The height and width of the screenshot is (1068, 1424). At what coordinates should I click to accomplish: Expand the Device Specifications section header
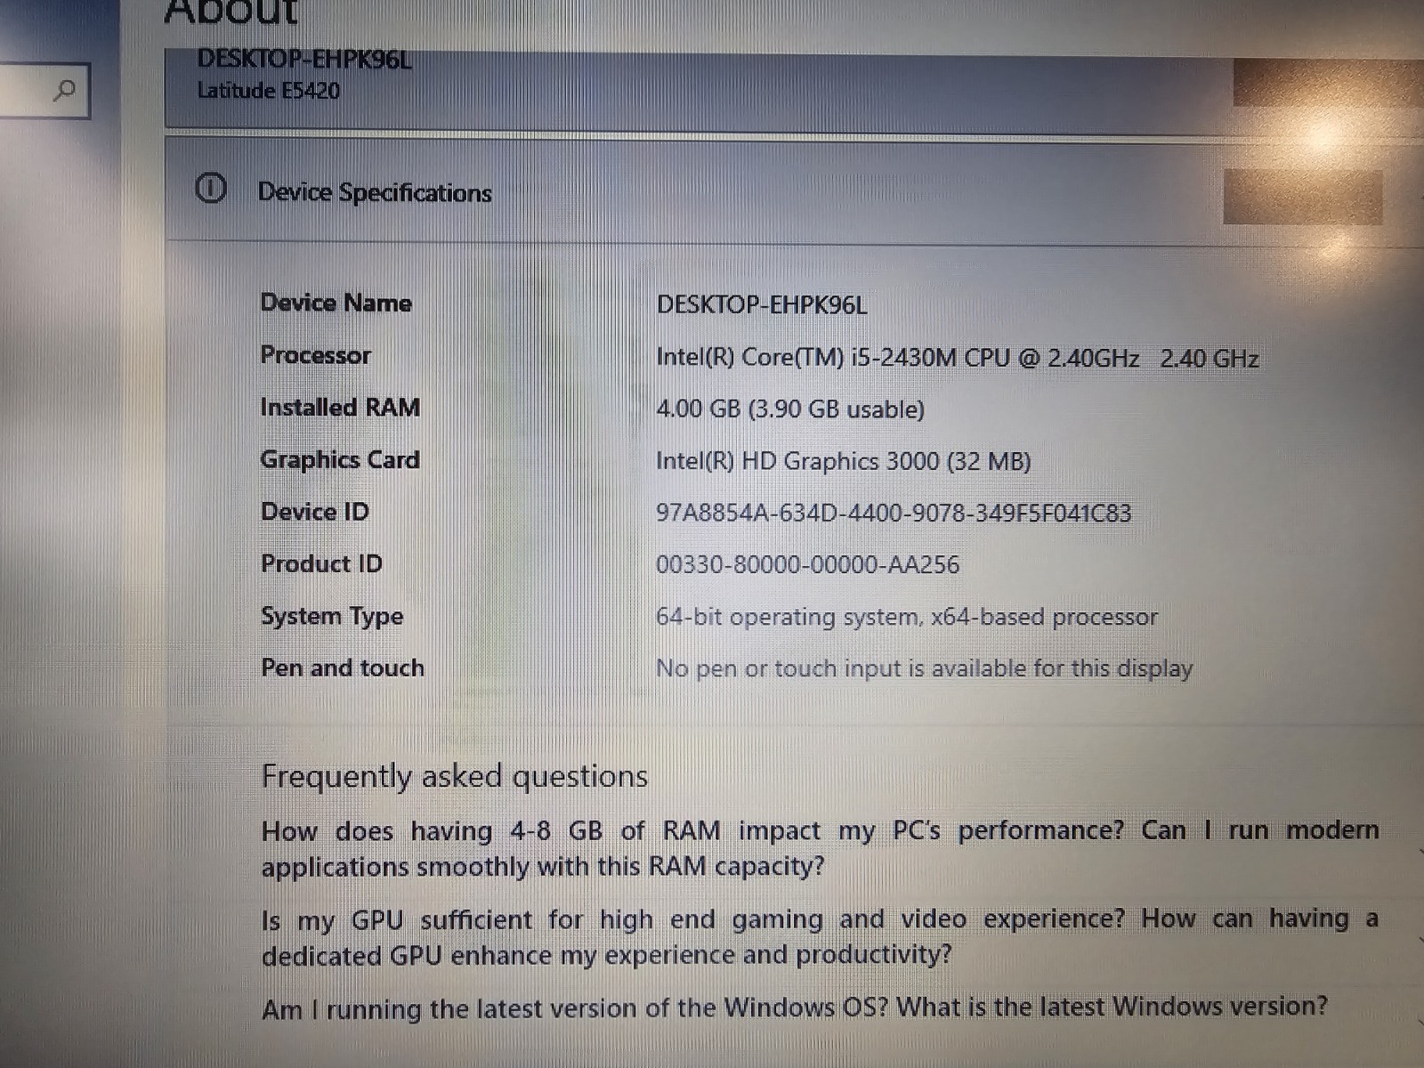(794, 190)
